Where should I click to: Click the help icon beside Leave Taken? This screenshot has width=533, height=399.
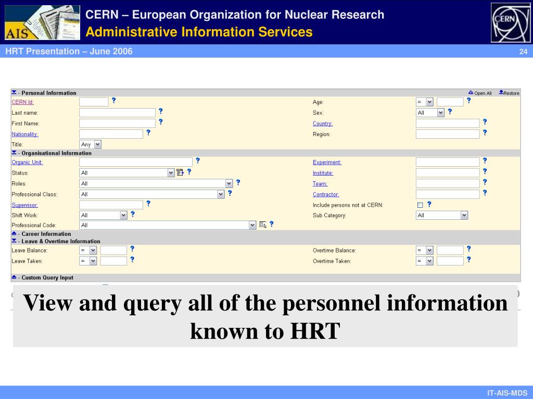(132, 259)
